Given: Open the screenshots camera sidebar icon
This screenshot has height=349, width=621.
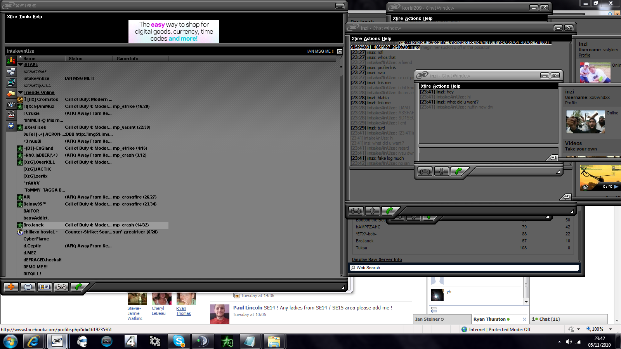Looking at the screenshot, I should (x=11, y=104).
